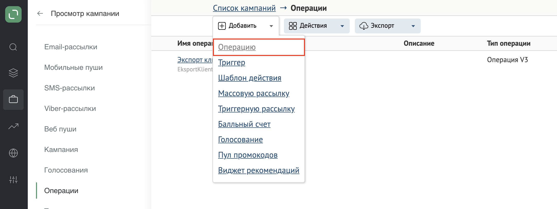The image size is (557, 209).
Task: Select Массовую рассылку menu entry
Action: click(x=254, y=93)
